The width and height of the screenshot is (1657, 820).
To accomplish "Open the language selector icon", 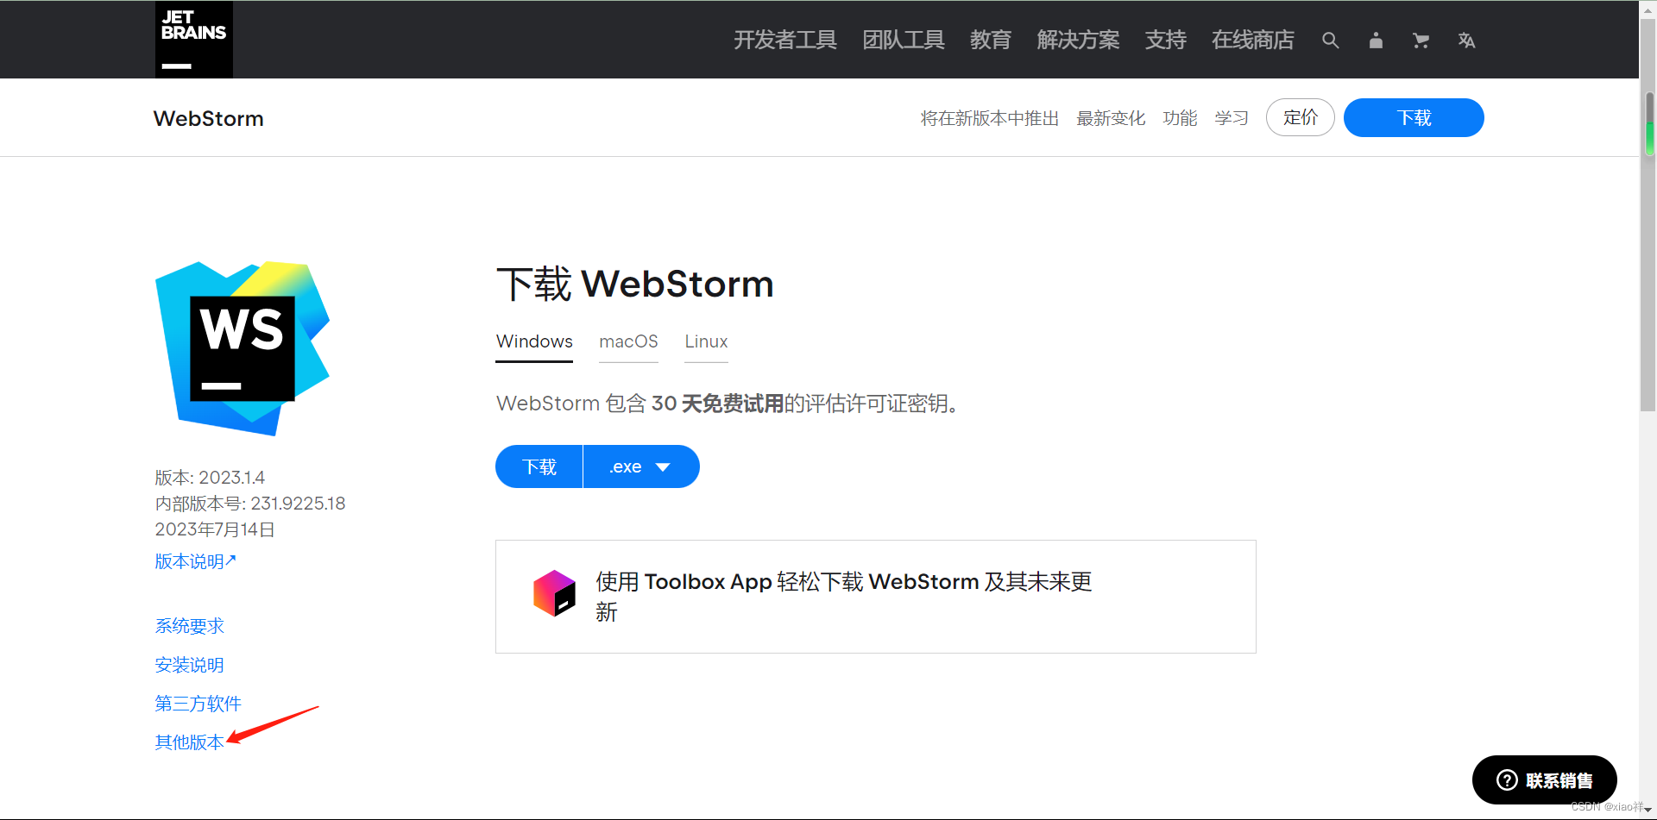I will [1466, 41].
